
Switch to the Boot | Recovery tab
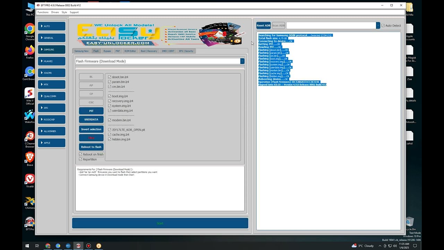[x=149, y=51]
